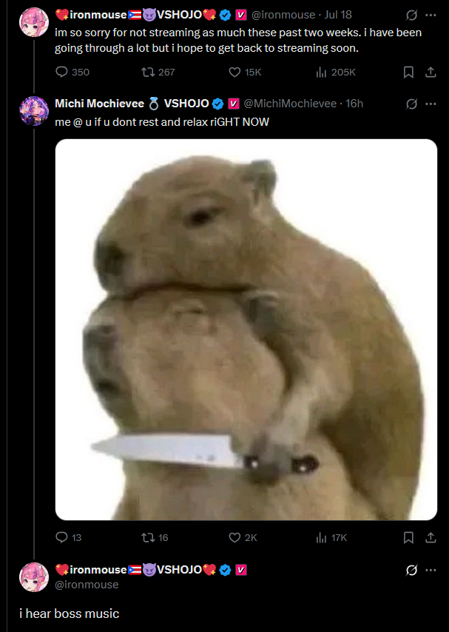Share ironmouse's first tweet
The image size is (449, 632).
431,72
